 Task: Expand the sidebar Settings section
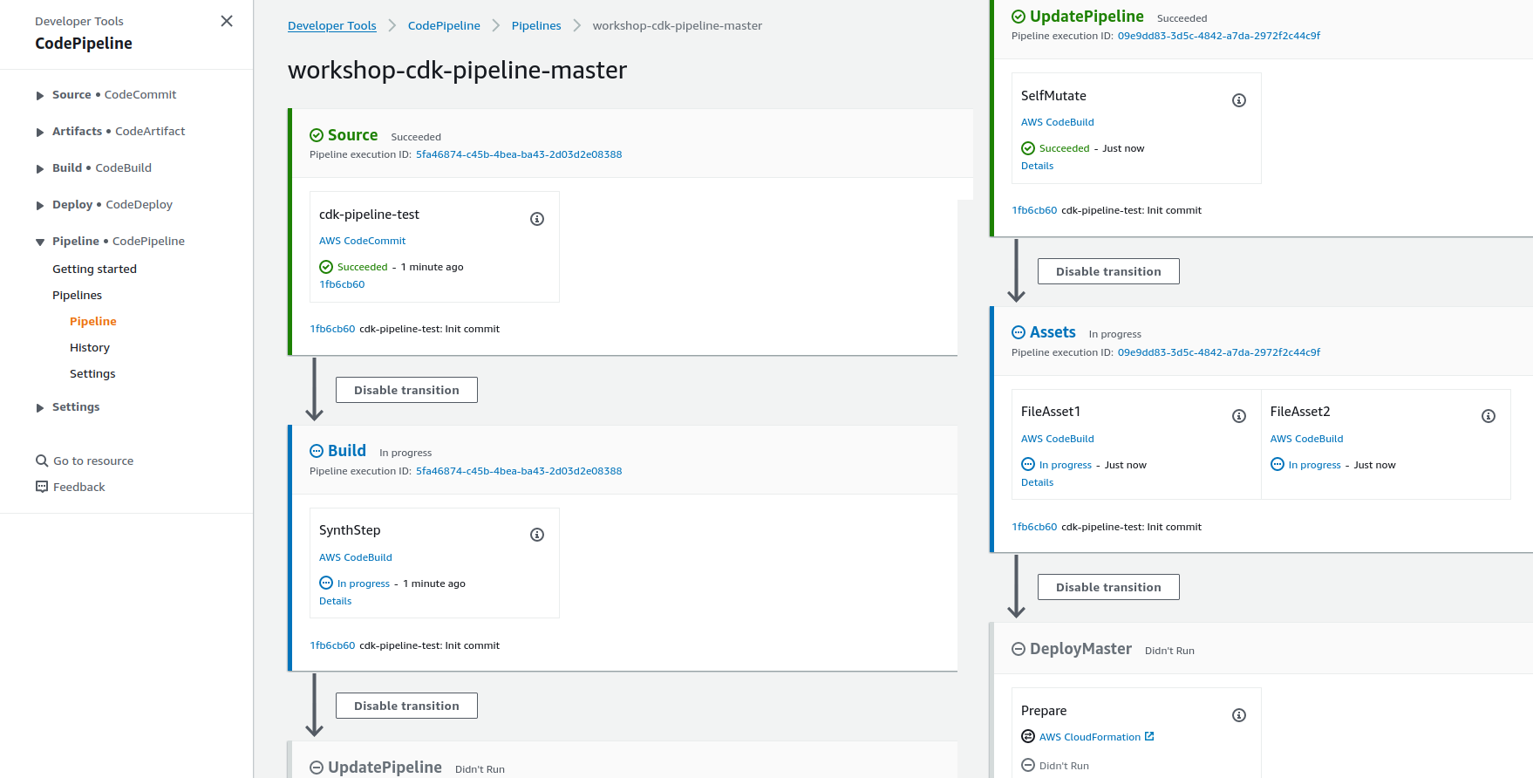[40, 408]
